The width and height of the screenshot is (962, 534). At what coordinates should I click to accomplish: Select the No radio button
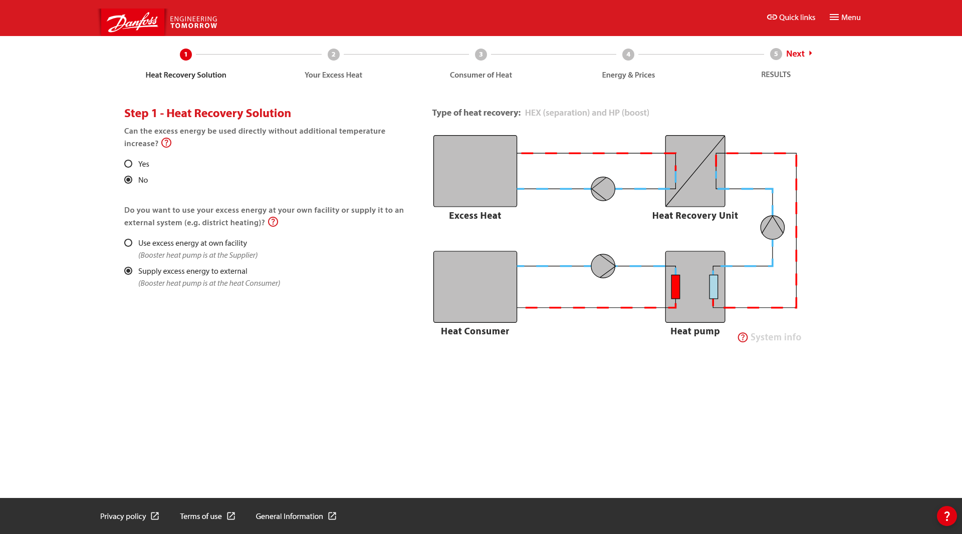[x=128, y=180]
